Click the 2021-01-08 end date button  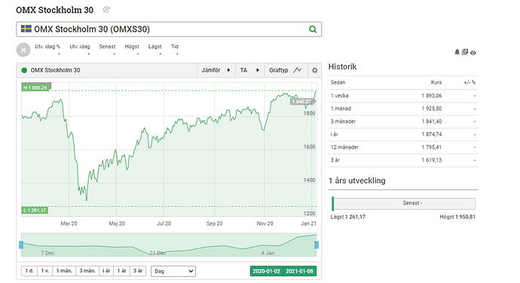click(299, 271)
